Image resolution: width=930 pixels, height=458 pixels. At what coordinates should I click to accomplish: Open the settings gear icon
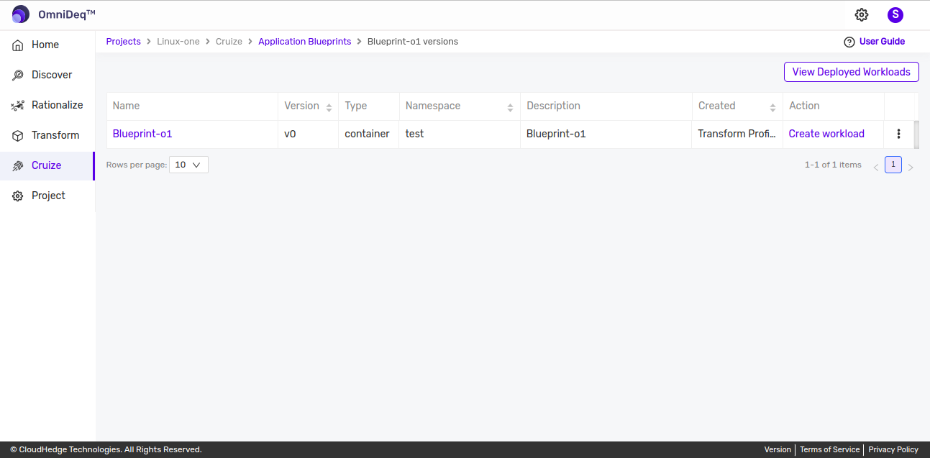(x=862, y=14)
